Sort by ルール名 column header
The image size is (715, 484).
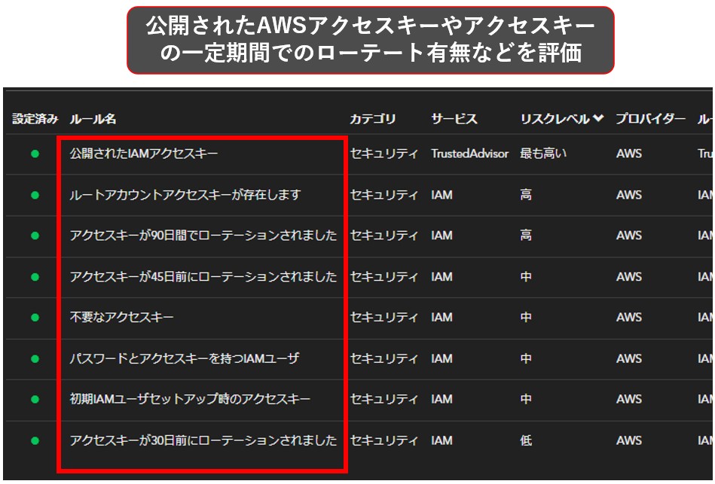93,119
